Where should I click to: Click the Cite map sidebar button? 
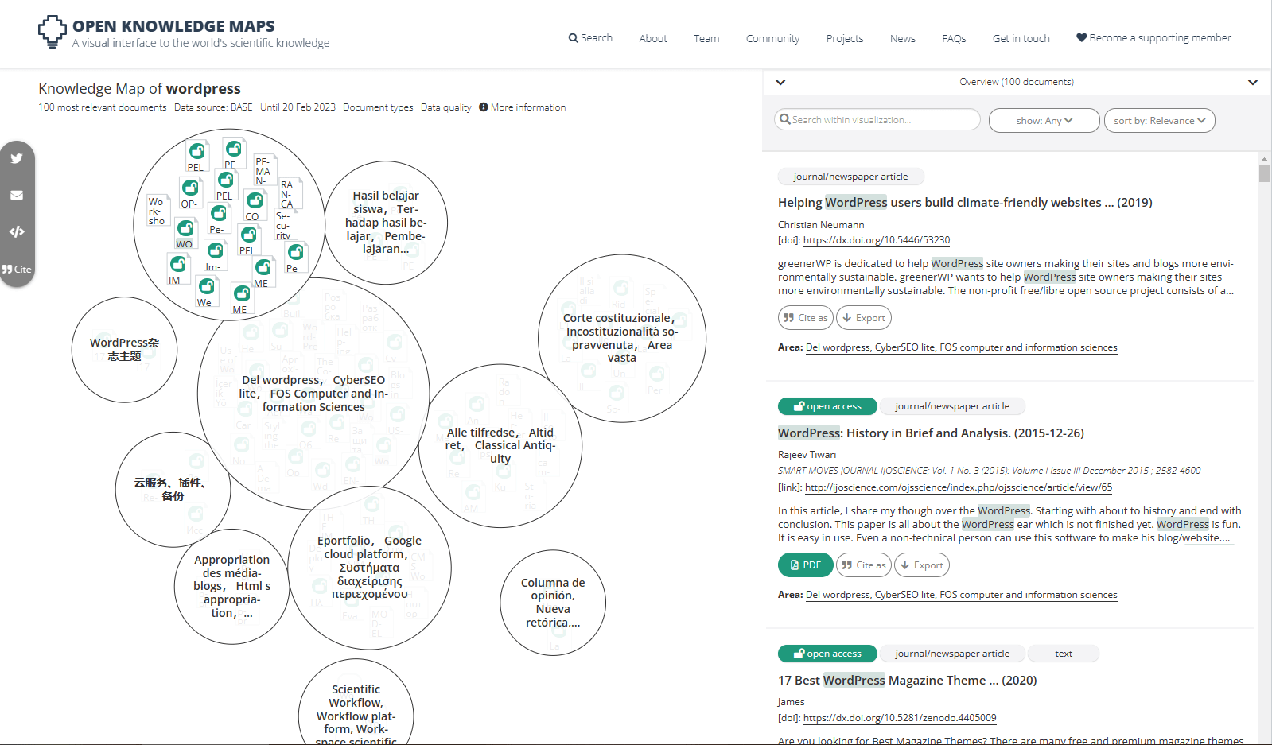click(17, 270)
